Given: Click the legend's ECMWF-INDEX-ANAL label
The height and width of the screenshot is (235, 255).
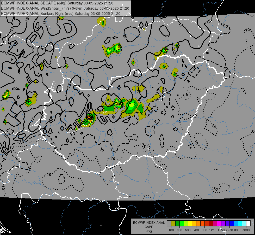Looking at the screenshot, I should [x=149, y=223].
